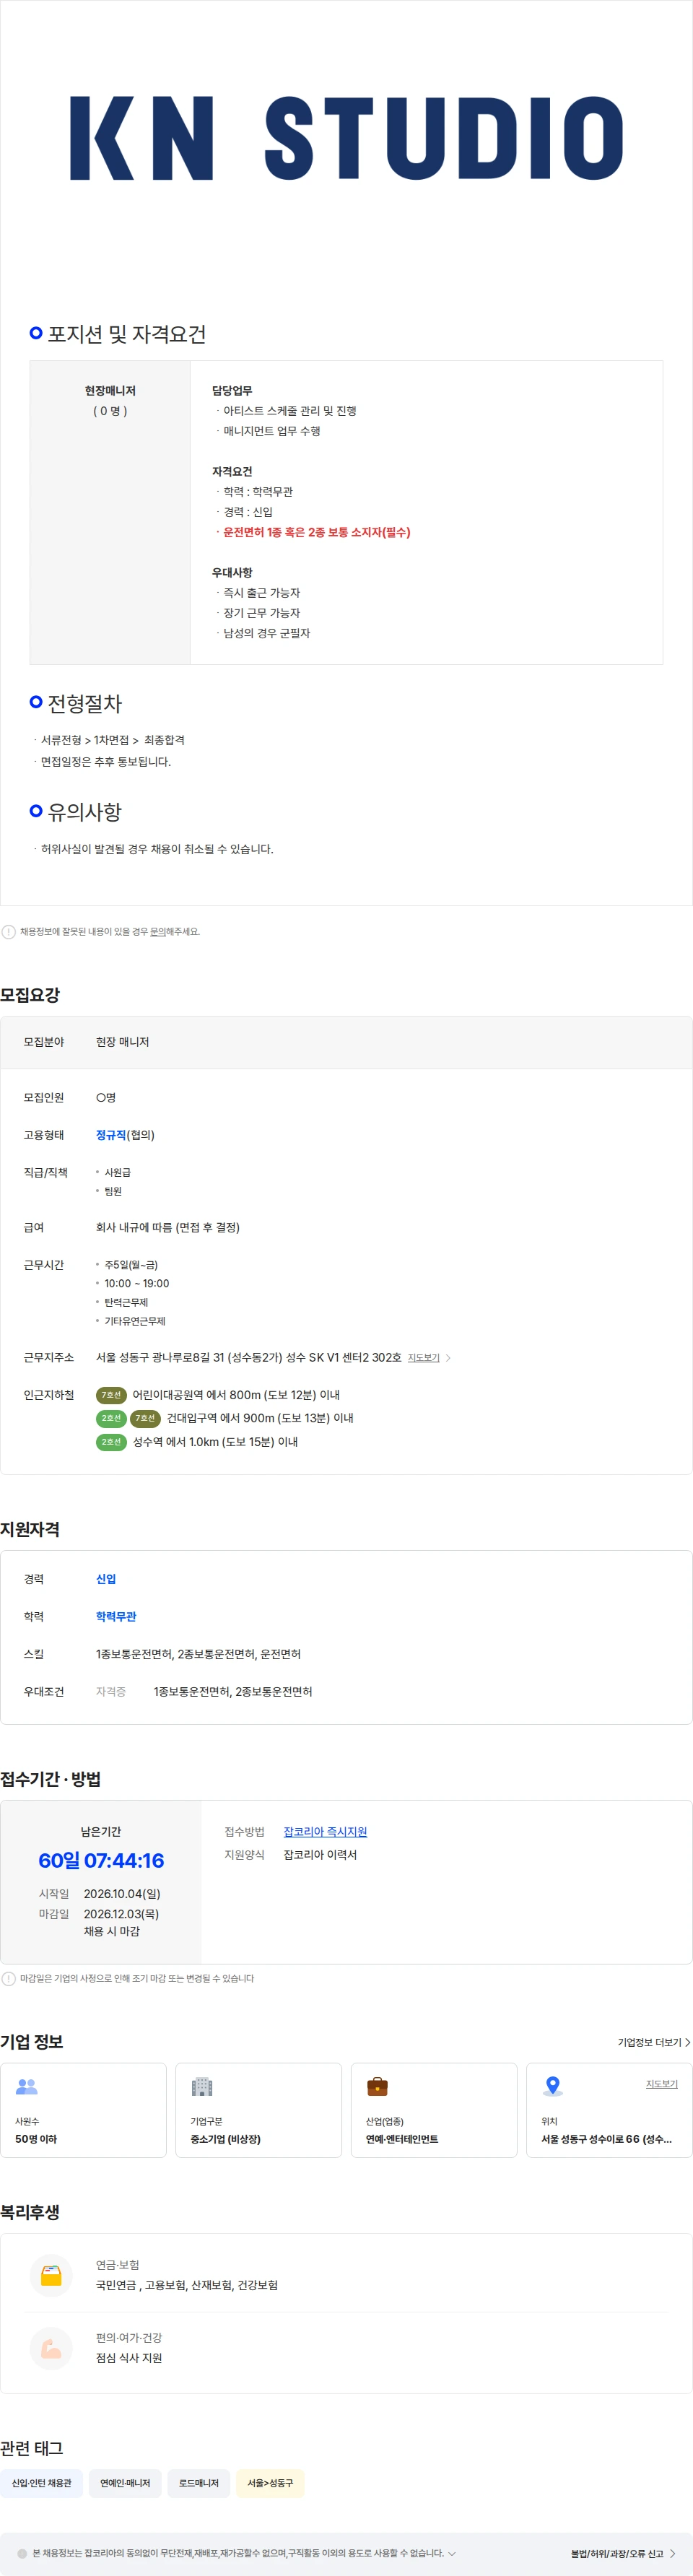
Task: Select 신입·인턴 채용관 tag
Action: pyautogui.click(x=41, y=2482)
